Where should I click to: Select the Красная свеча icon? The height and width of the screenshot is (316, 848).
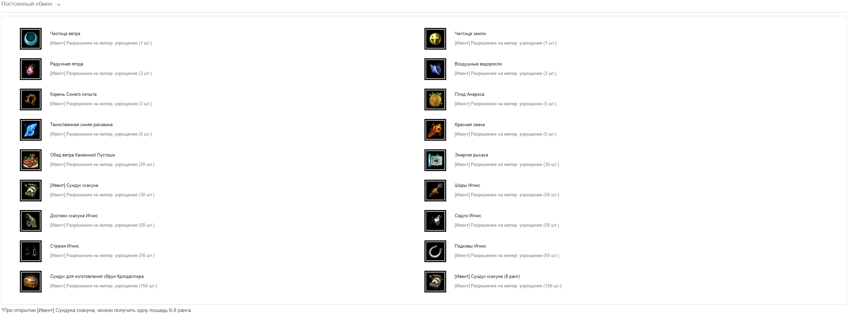tap(435, 130)
